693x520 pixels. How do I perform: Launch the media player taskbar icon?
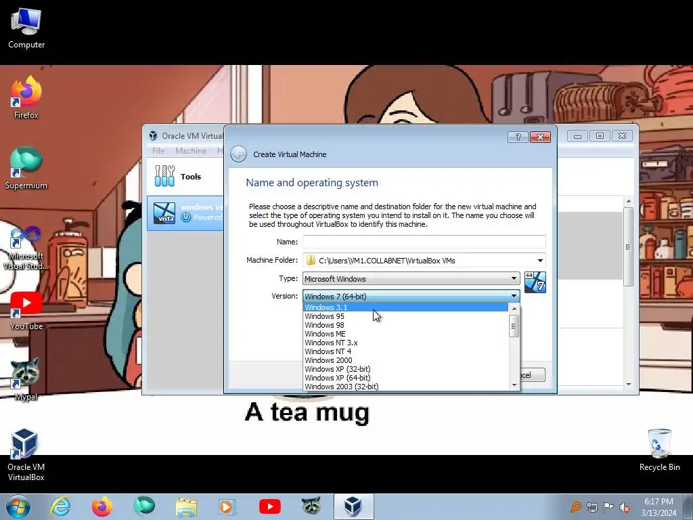227,506
